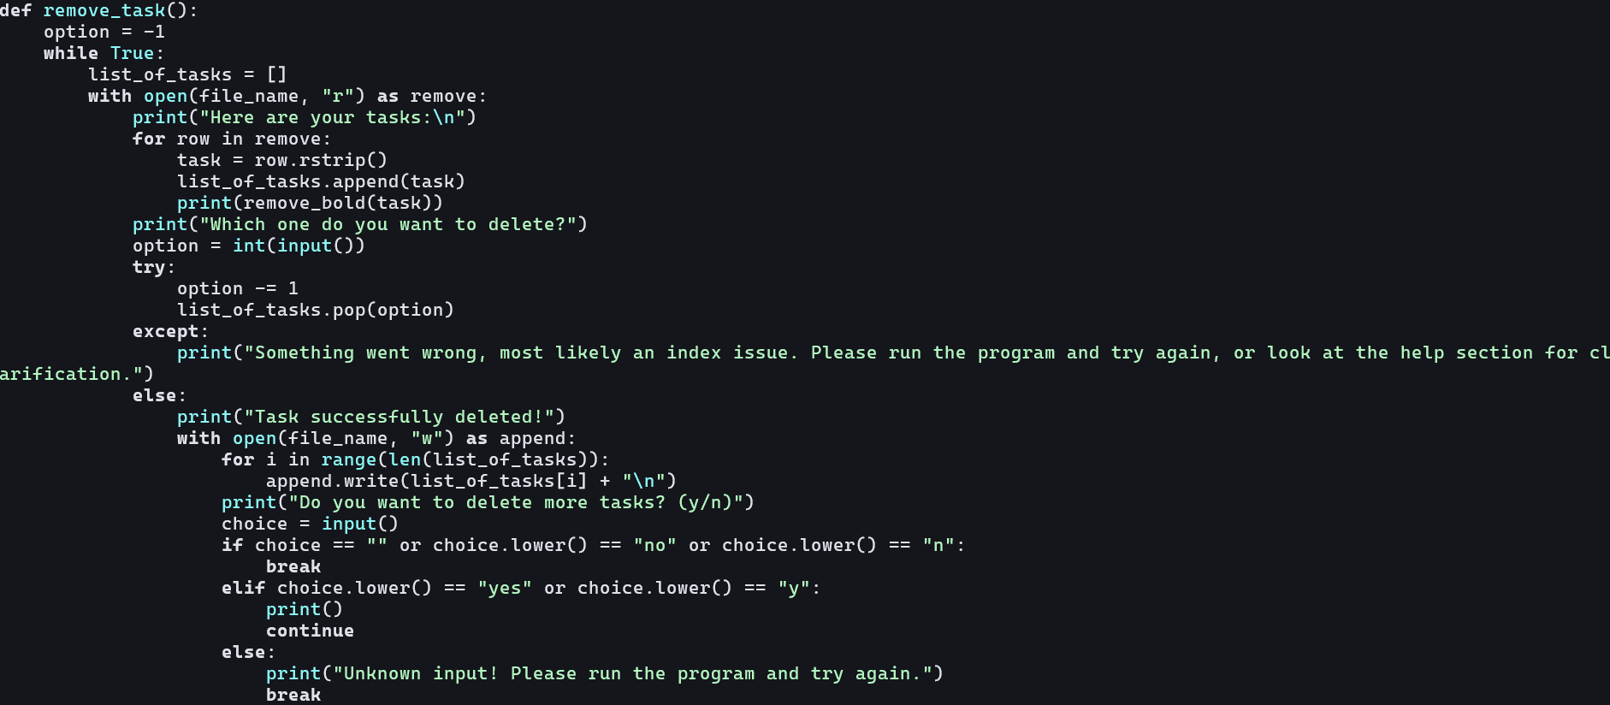Click the row.rstrip() call
The height and width of the screenshot is (705, 1610).
pos(320,160)
